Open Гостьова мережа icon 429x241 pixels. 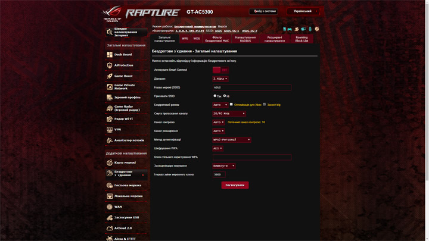110,185
